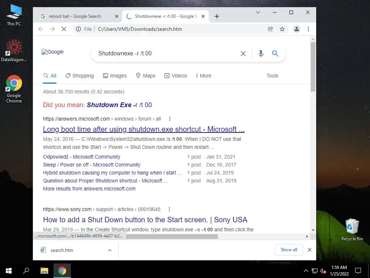Open File Explorer from the taskbar
370x278 pixels.
click(44, 271)
